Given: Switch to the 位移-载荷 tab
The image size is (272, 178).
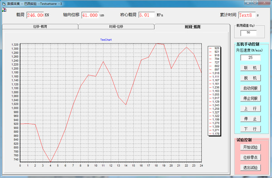Looking at the screenshot, I should [40, 26].
